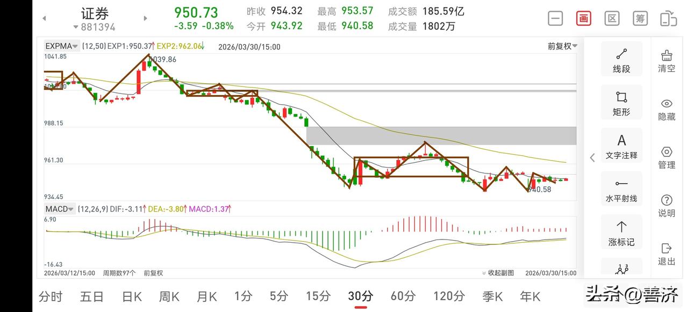687x312 pixels.
Task: Switch to the 120-minute tab
Action: click(x=449, y=296)
